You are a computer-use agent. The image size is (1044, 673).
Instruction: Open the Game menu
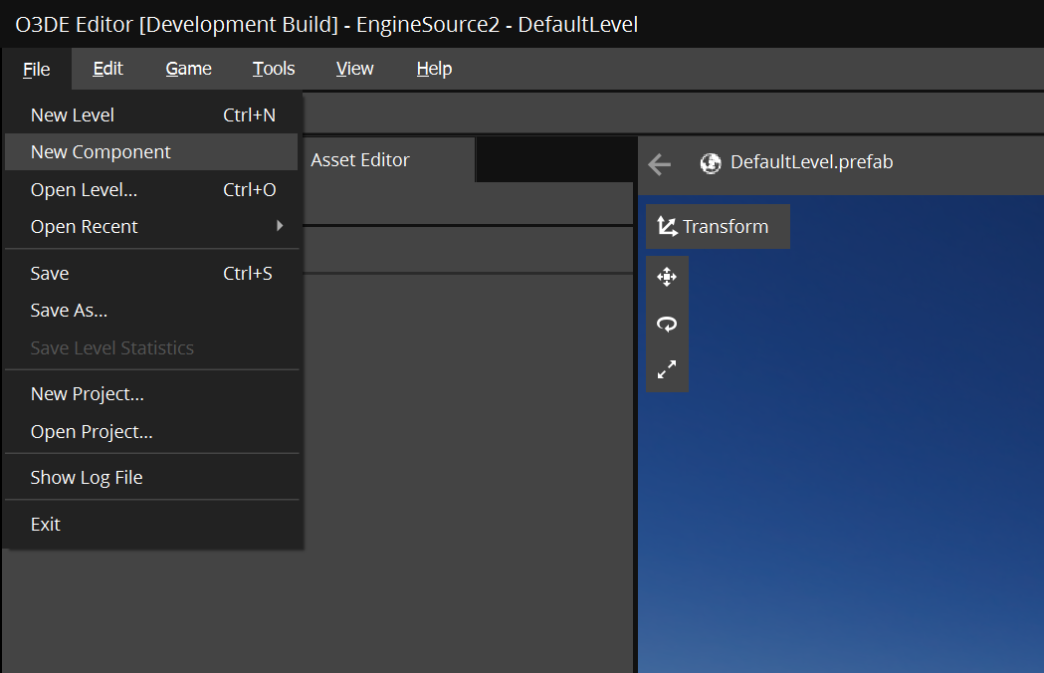188,69
